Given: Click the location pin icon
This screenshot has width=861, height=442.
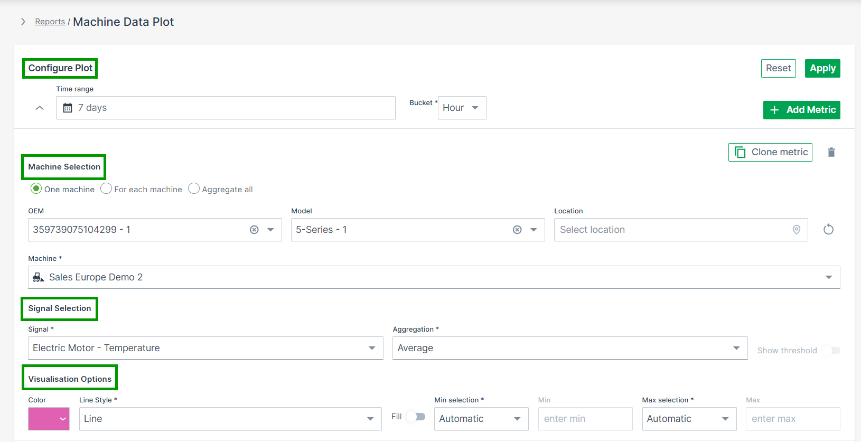Looking at the screenshot, I should pyautogui.click(x=796, y=230).
